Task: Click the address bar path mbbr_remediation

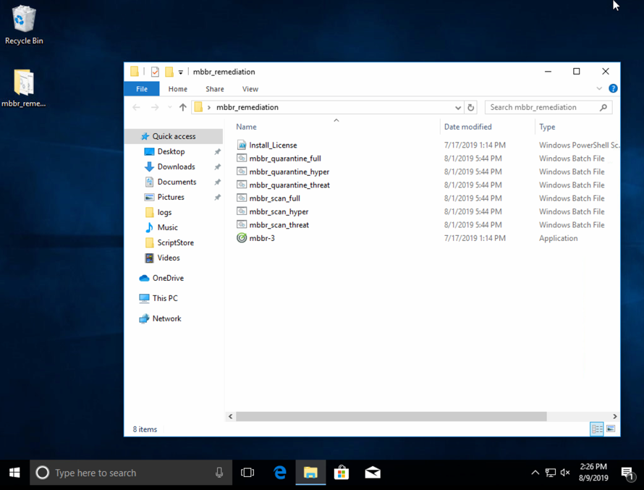Action: point(247,107)
